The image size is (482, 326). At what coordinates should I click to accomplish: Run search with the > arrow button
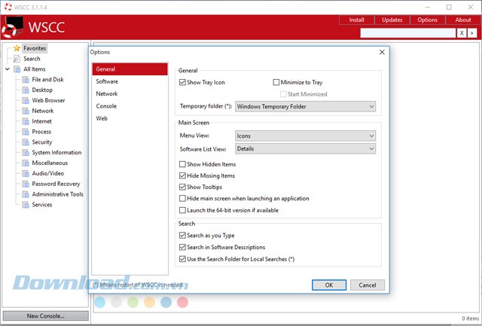coord(472,33)
